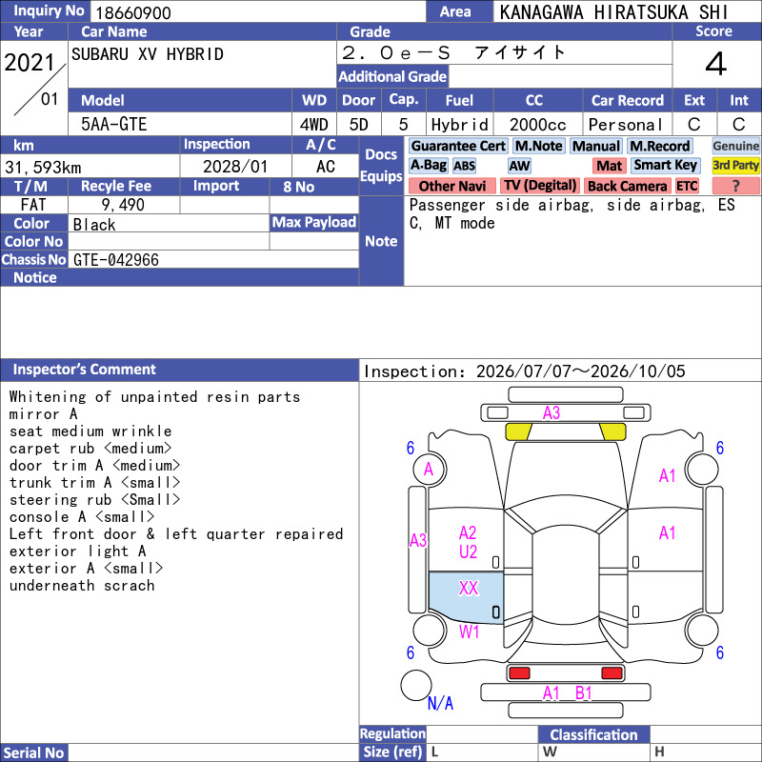Image resolution: width=762 pixels, height=762 pixels.
Task: Click the B1 mark on rear bumper
Action: [x=583, y=693]
